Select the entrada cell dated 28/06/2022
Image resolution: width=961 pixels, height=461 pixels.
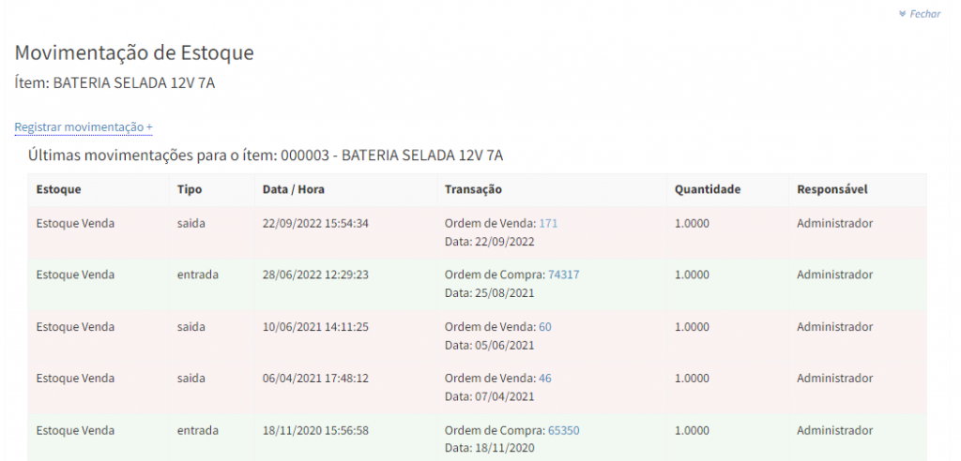(197, 275)
